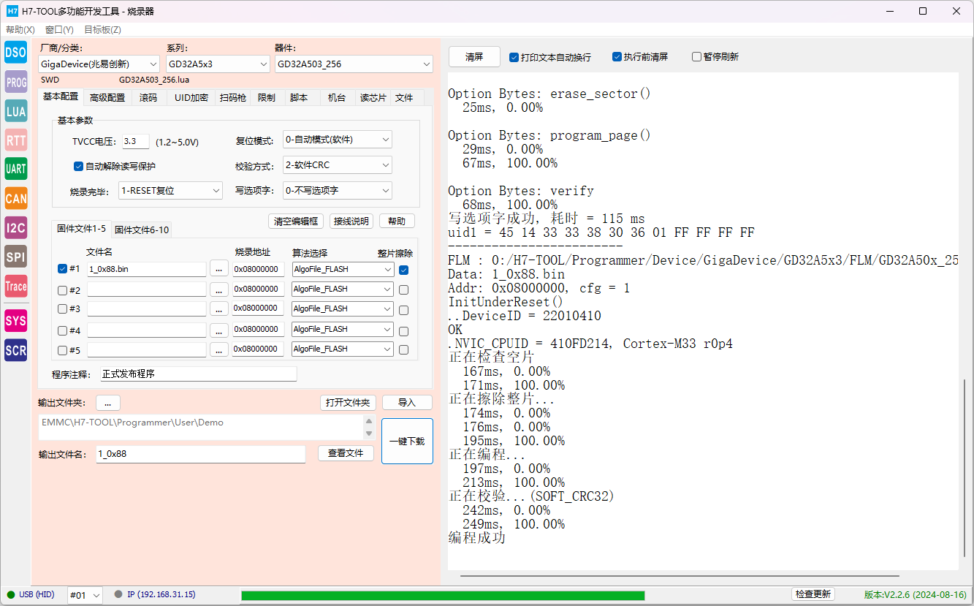Switch to the UID加密 tab

click(x=191, y=97)
